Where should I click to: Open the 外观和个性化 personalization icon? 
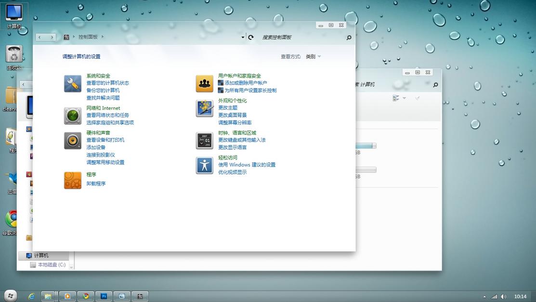(204, 108)
